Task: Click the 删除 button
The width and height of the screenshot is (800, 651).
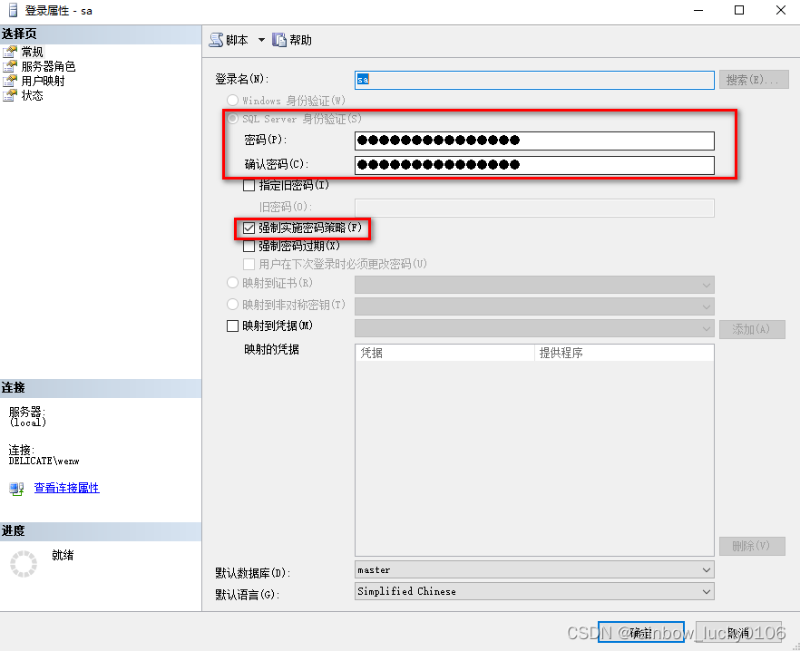Action: 752,546
